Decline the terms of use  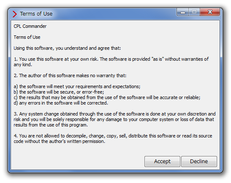(199, 161)
